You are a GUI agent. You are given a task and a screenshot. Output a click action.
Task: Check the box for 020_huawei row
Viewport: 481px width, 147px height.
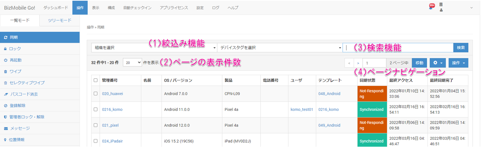(96, 94)
